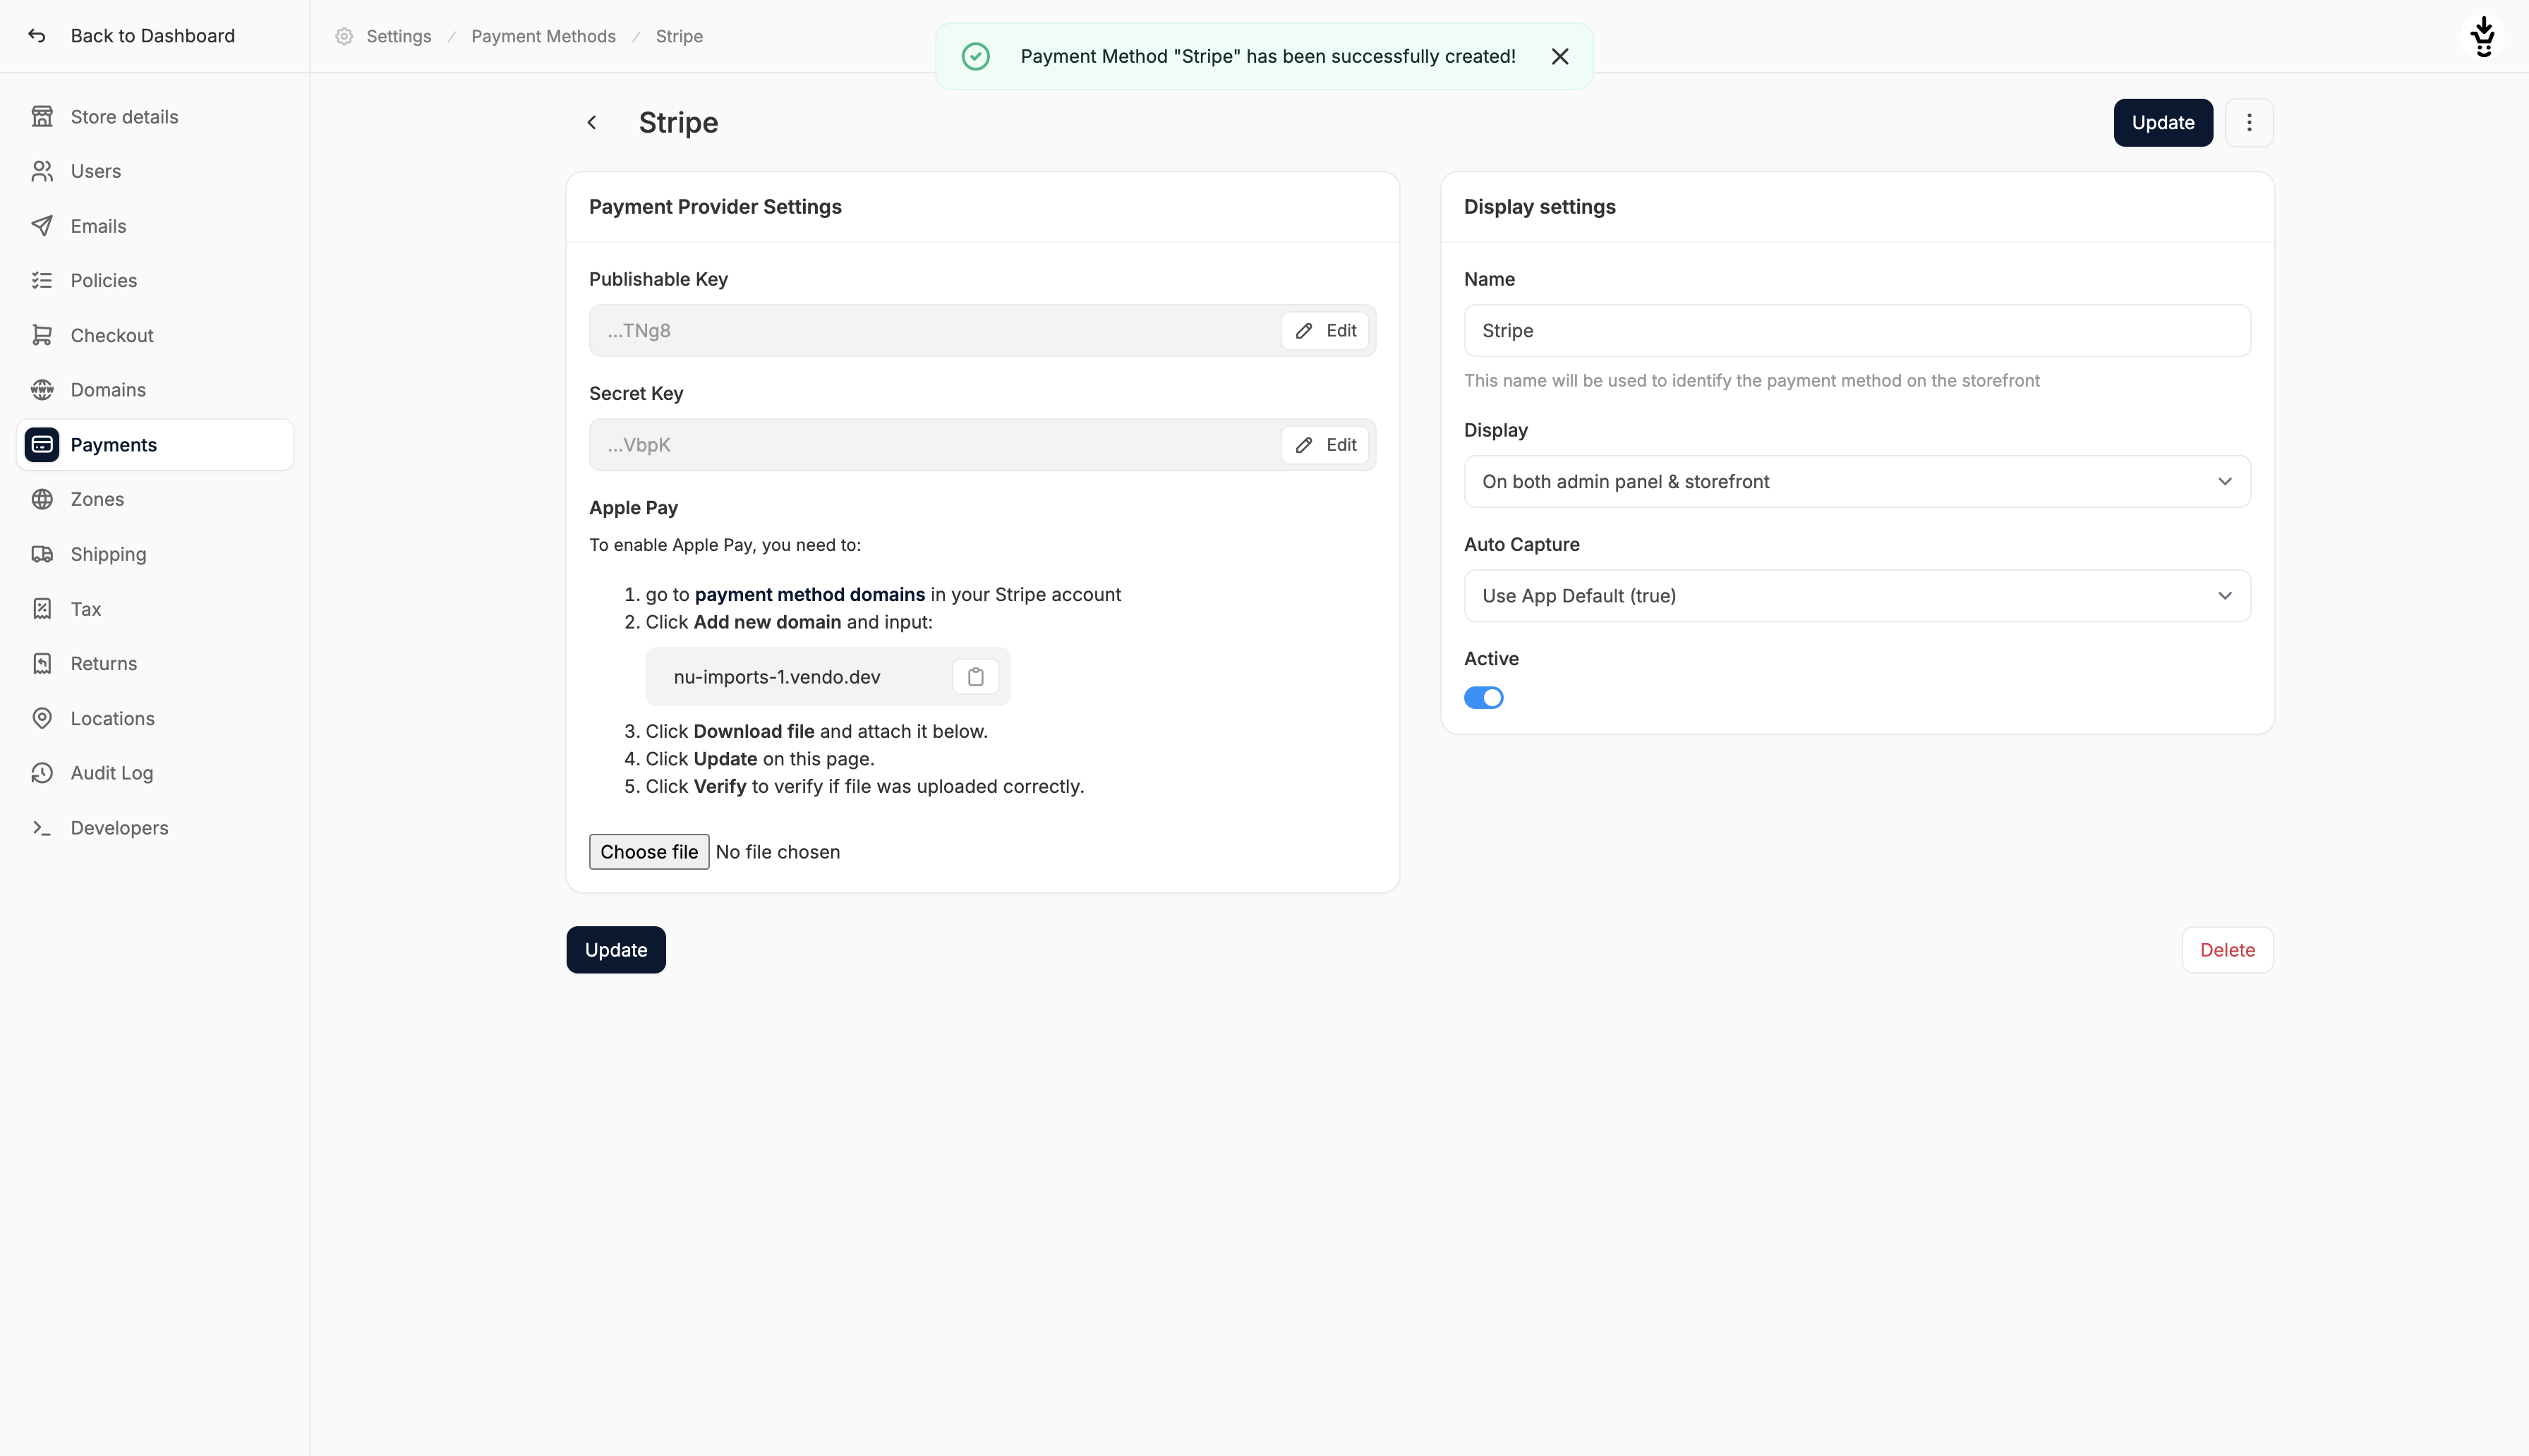
Task: Open Locations in sidebar
Action: coord(155,718)
